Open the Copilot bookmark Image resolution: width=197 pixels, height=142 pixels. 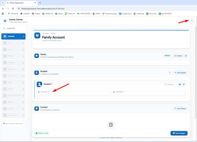pyautogui.click(x=36, y=13)
